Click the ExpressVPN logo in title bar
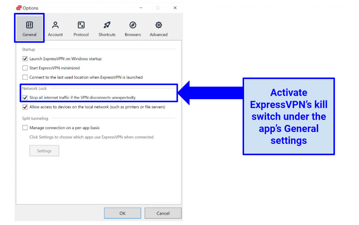This screenshot has height=225, width=359. pos(19,8)
